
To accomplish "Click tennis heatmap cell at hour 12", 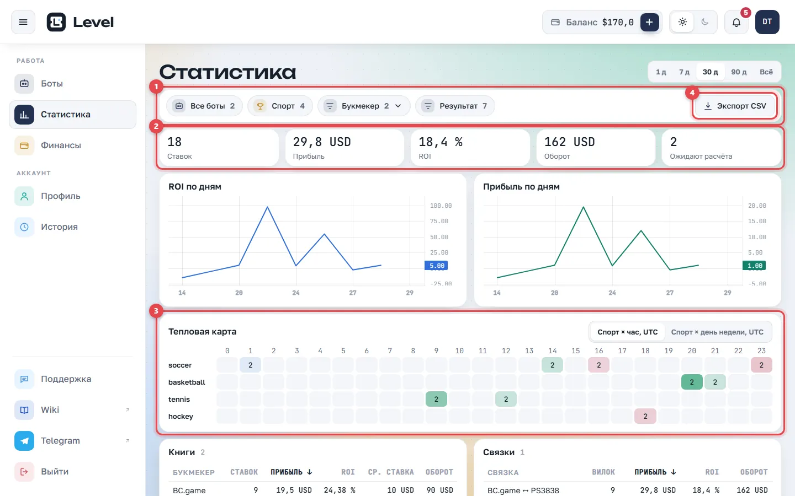I will tap(506, 399).
